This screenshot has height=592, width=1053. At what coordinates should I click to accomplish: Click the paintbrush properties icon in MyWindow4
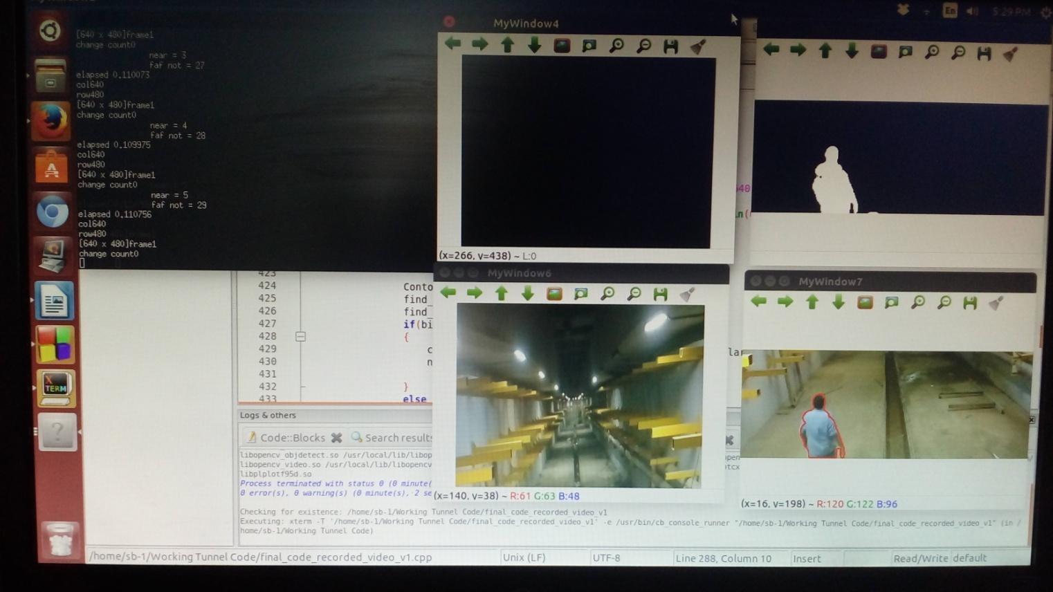coord(698,46)
